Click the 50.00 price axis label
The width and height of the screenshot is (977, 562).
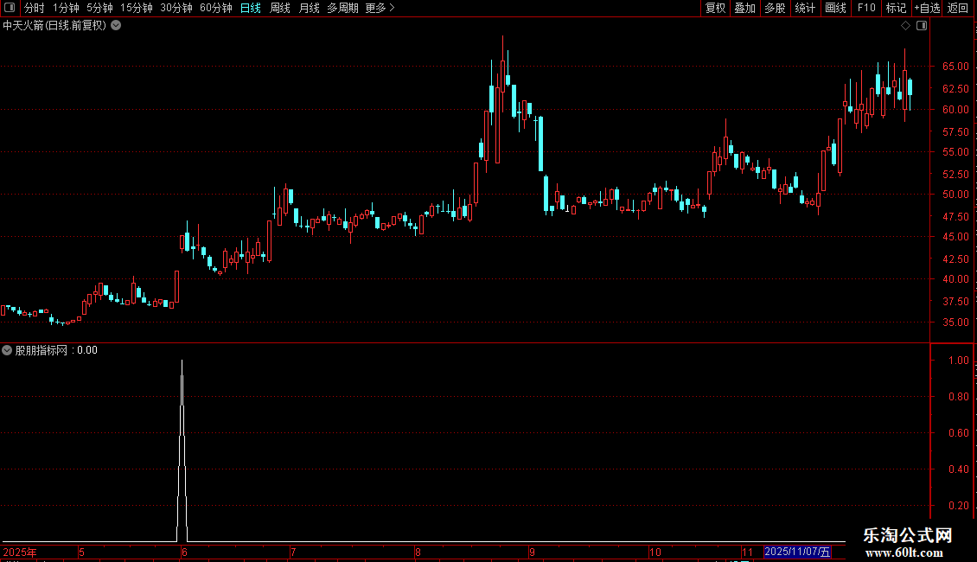pyautogui.click(x=955, y=195)
